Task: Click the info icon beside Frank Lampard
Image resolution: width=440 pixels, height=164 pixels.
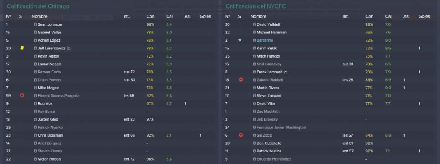Action: pos(254,72)
